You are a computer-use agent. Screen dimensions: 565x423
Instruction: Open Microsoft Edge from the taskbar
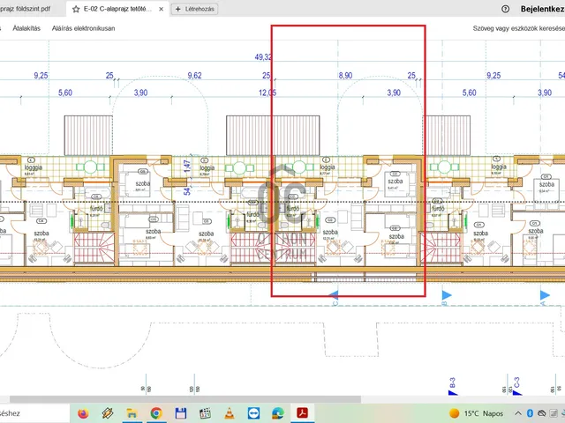(x=278, y=413)
